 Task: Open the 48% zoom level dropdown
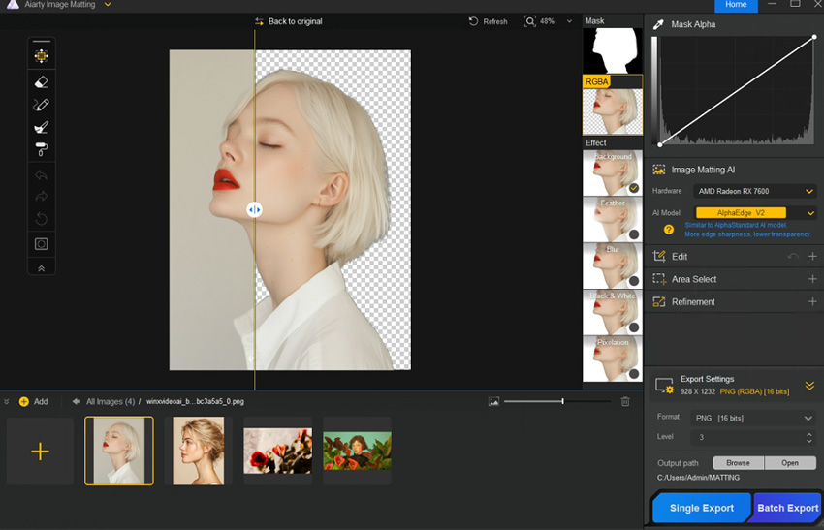click(x=569, y=21)
